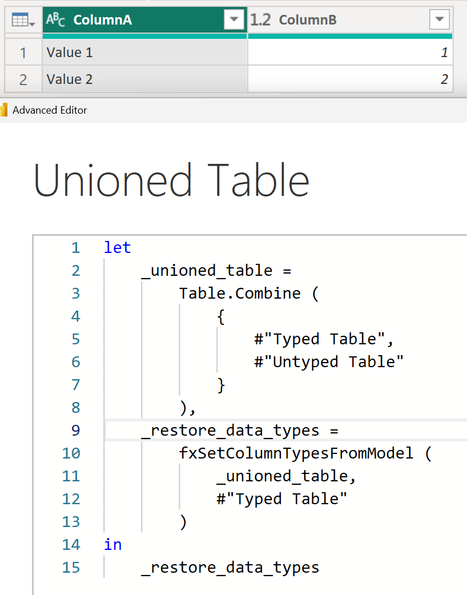The height and width of the screenshot is (595, 467).
Task: Select the ColumnB column header
Action: pyautogui.click(x=343, y=20)
